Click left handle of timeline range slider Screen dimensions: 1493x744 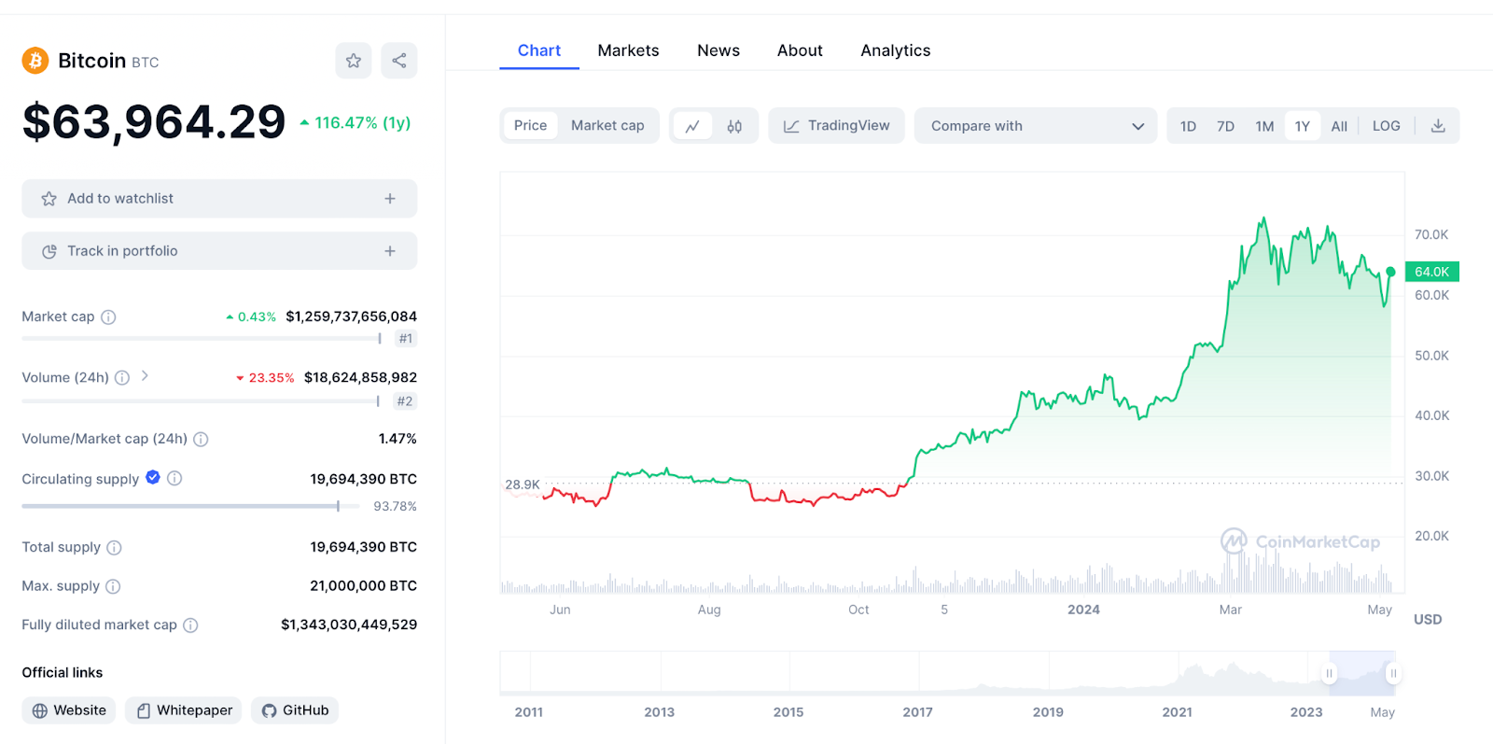(1329, 673)
